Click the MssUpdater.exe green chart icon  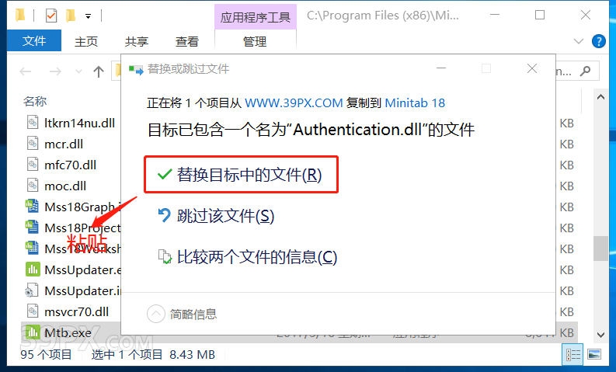point(33,269)
